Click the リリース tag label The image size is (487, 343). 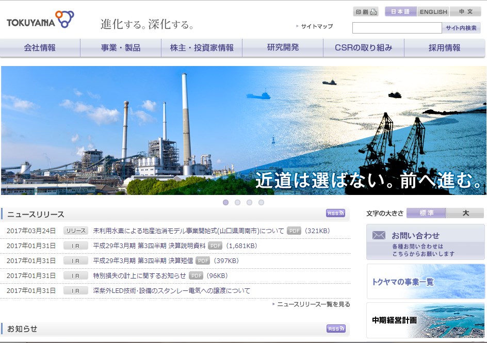coord(76,231)
